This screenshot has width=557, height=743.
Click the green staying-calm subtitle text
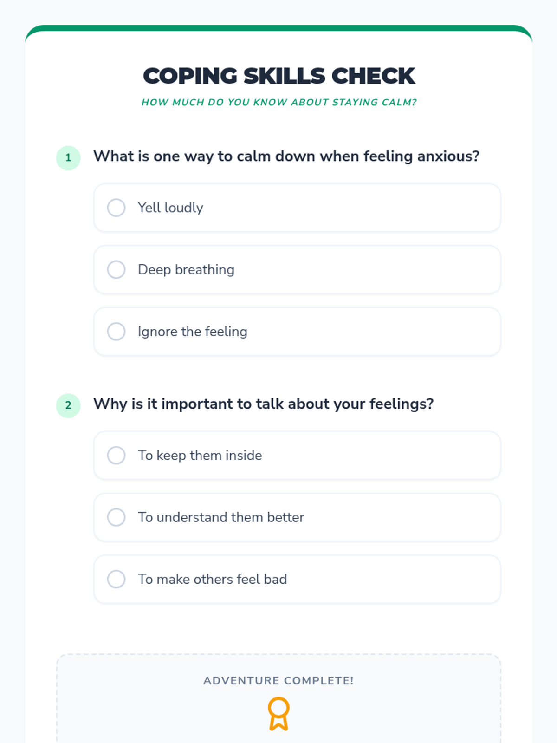(278, 102)
